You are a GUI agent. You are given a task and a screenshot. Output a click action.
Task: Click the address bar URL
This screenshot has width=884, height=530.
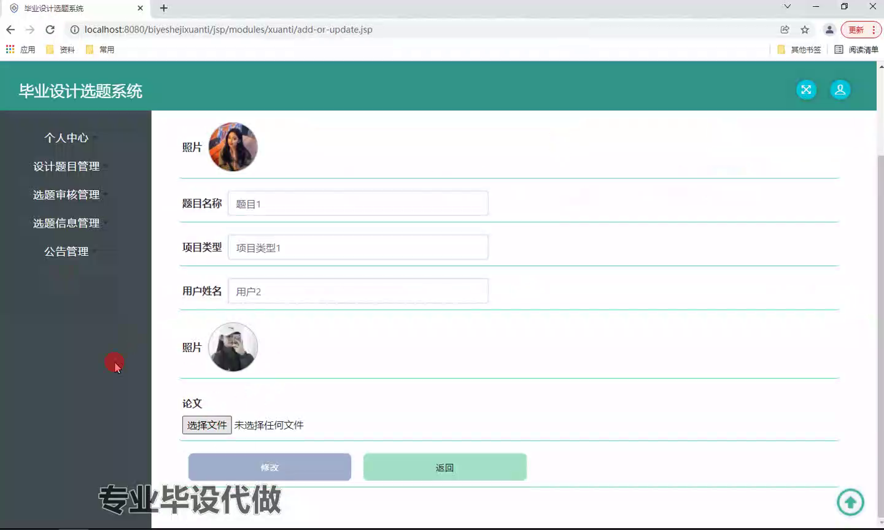pyautogui.click(x=228, y=29)
